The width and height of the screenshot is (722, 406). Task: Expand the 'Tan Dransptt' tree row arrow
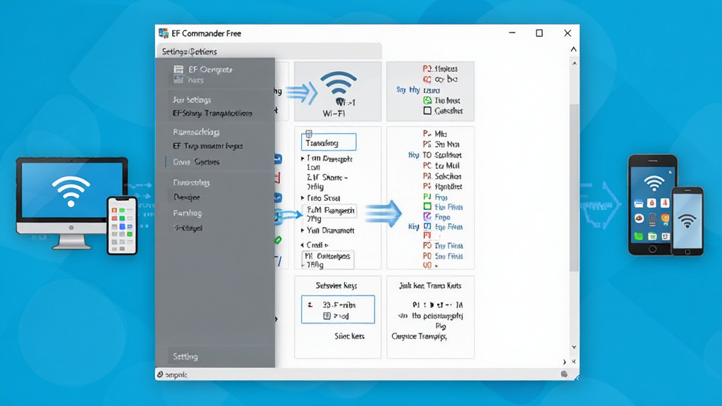point(302,159)
